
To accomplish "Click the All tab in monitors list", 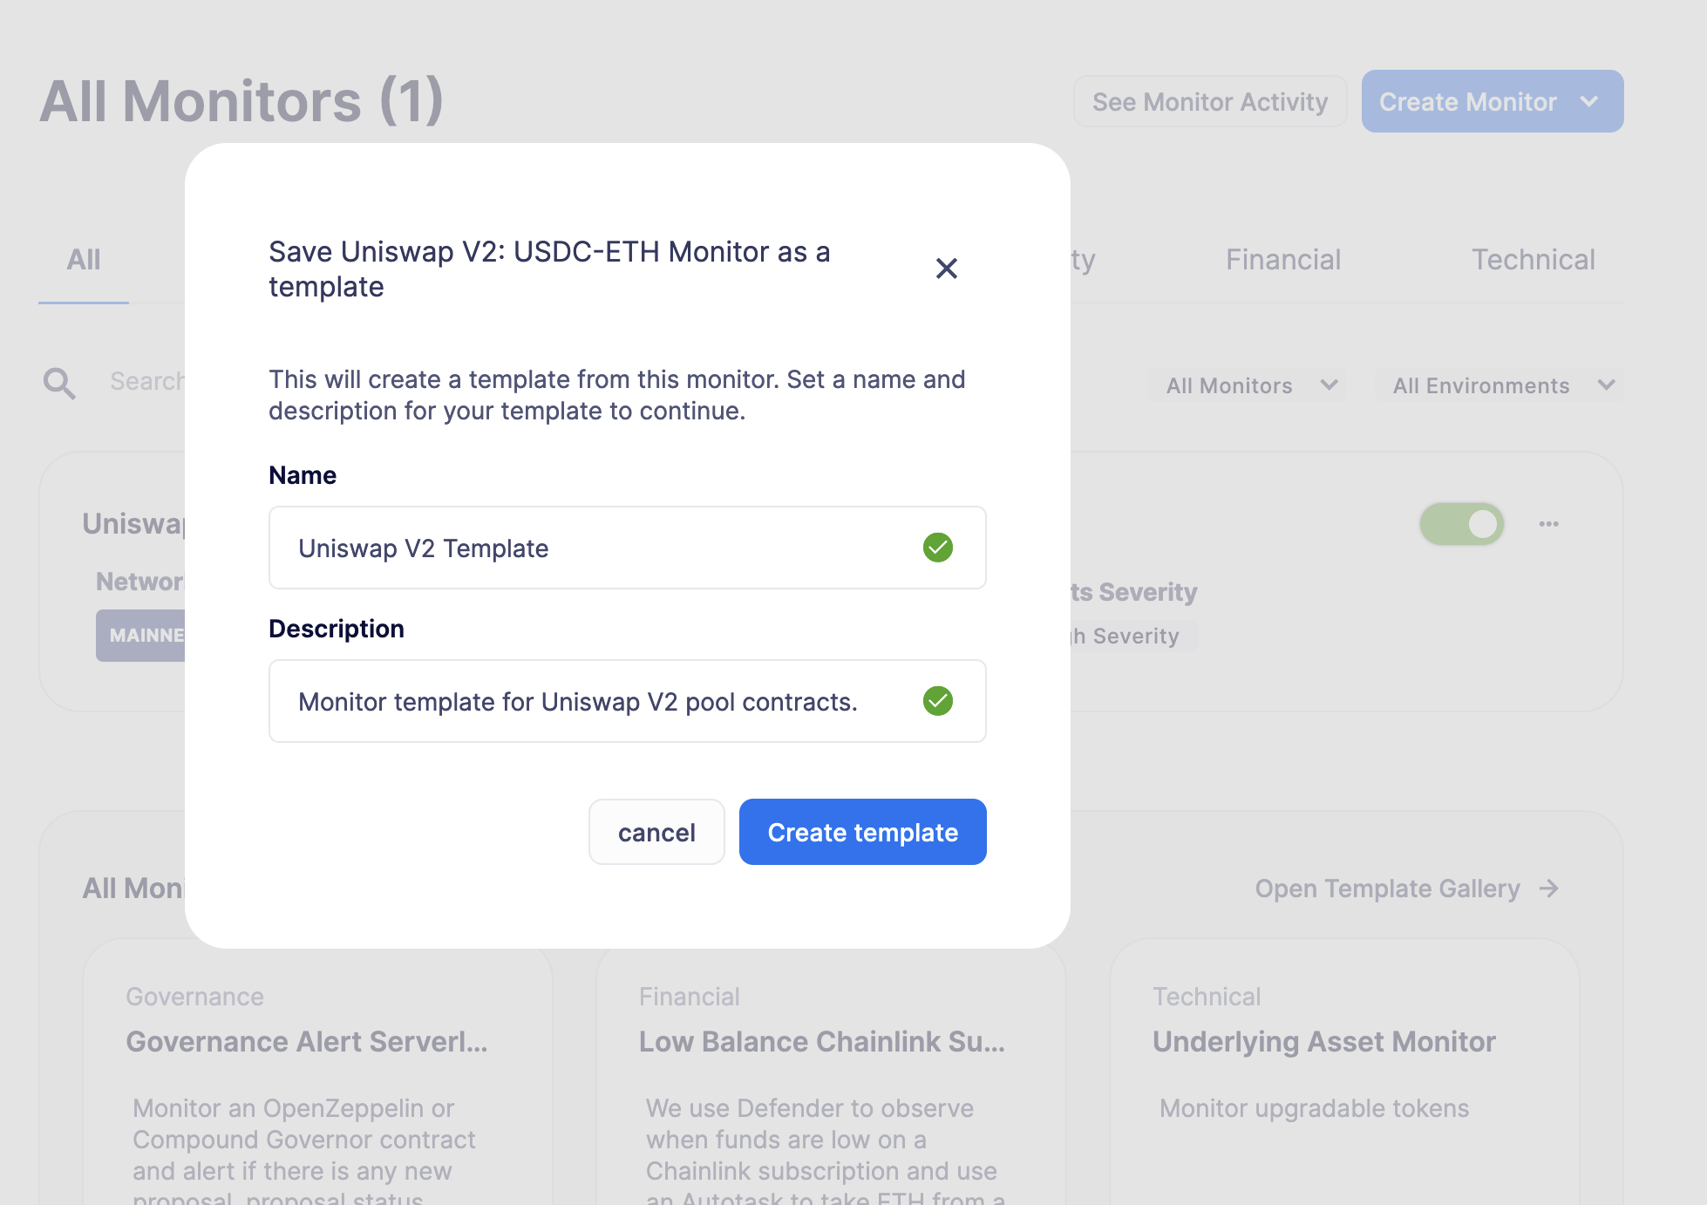I will click(x=84, y=260).
